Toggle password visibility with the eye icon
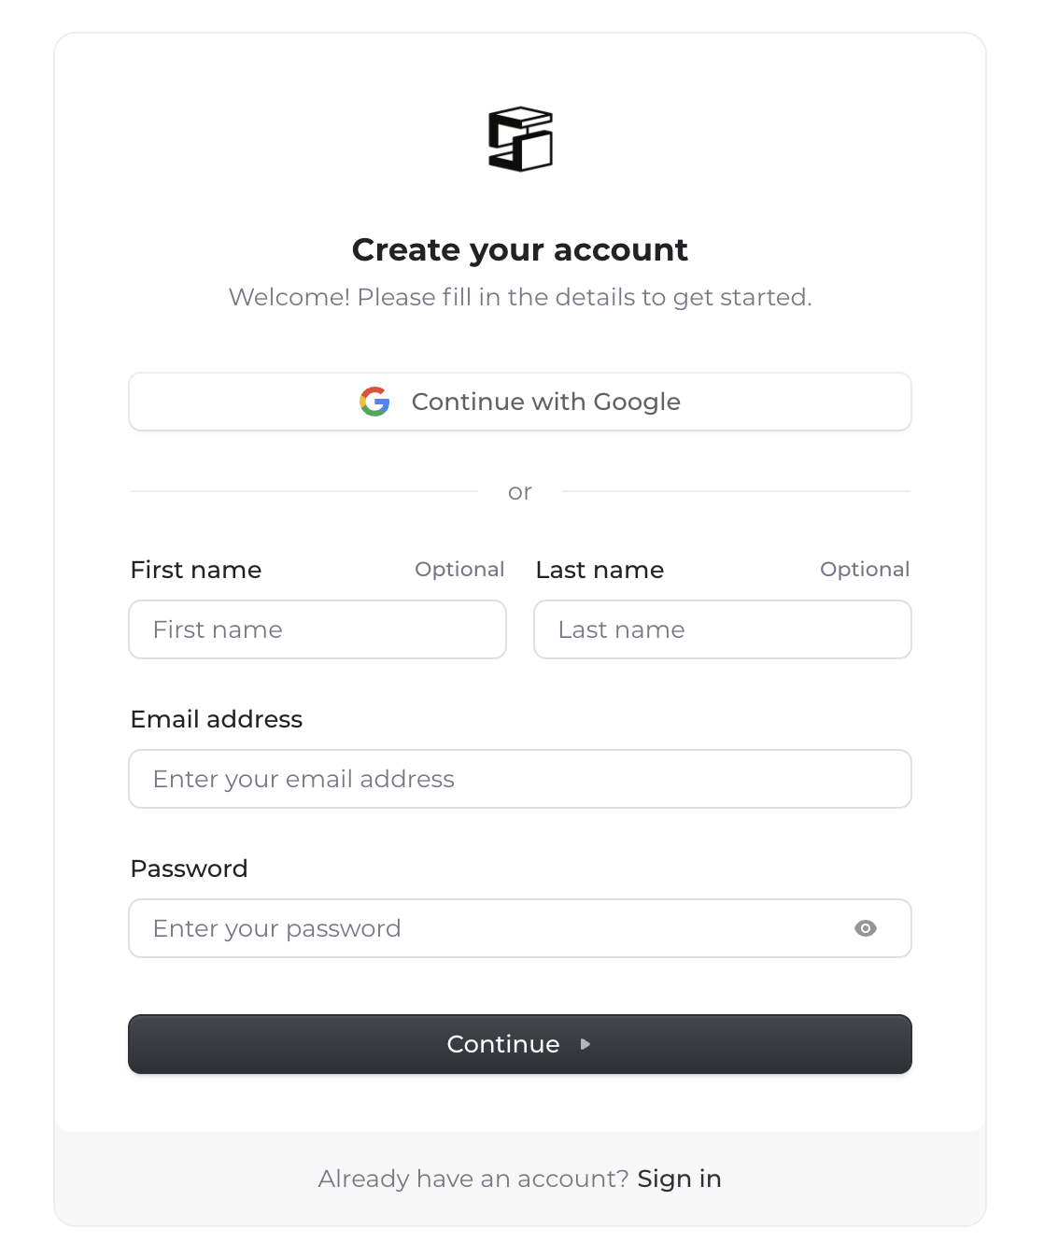The width and height of the screenshot is (1044, 1257). tap(866, 928)
